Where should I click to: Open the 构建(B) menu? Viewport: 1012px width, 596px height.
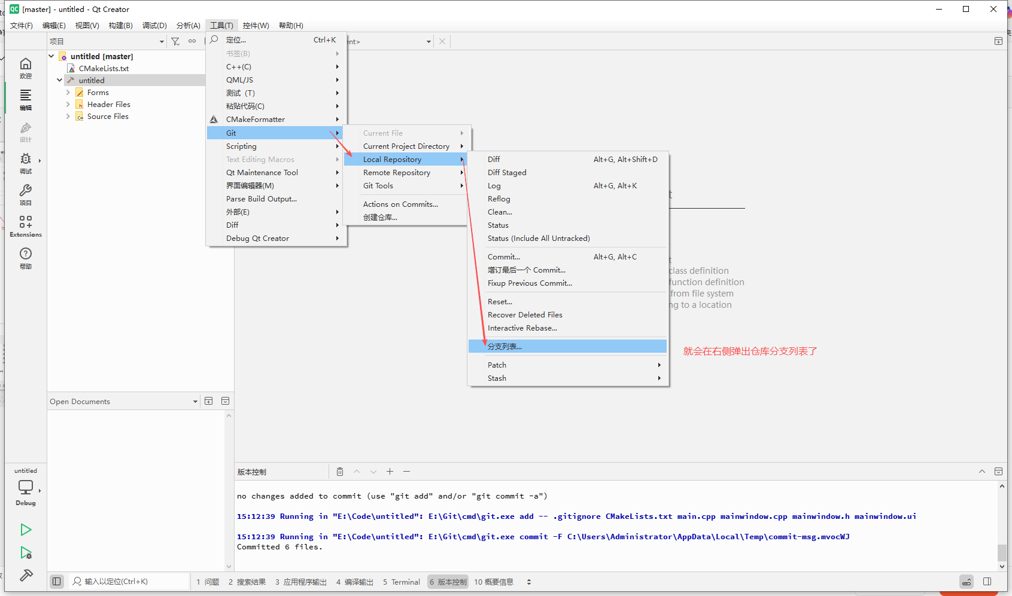(121, 25)
